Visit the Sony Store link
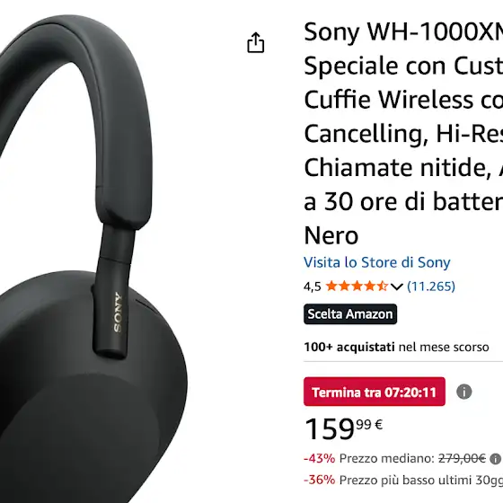The height and width of the screenshot is (503, 503). point(377,262)
